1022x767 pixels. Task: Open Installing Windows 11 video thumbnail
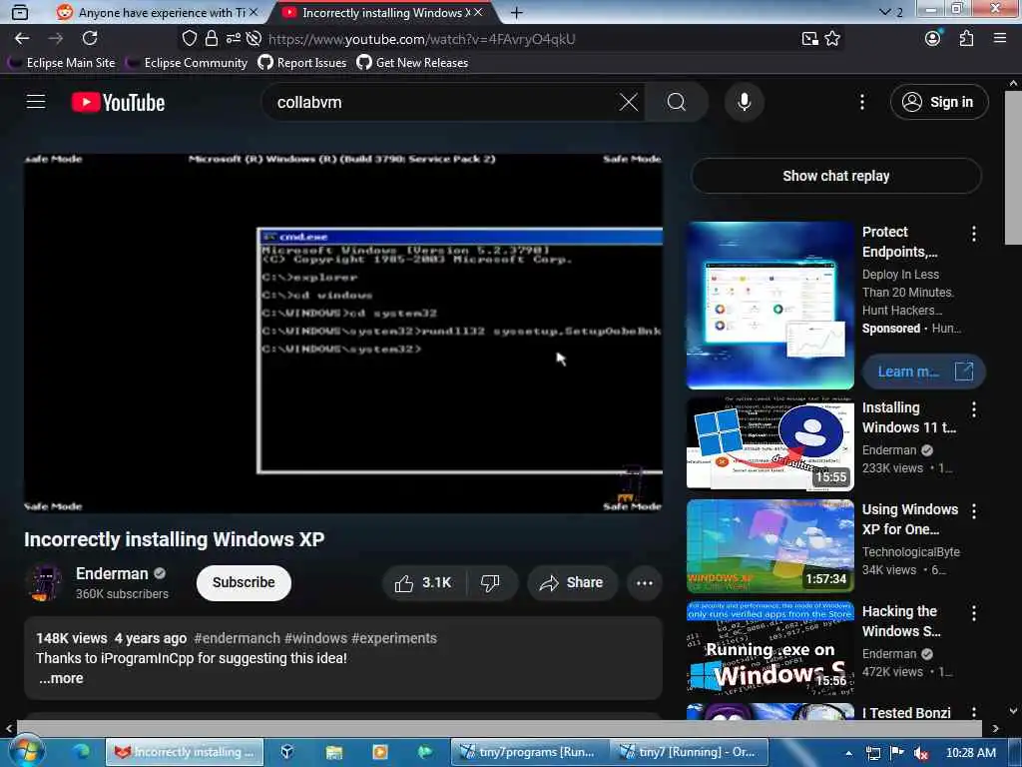point(770,443)
